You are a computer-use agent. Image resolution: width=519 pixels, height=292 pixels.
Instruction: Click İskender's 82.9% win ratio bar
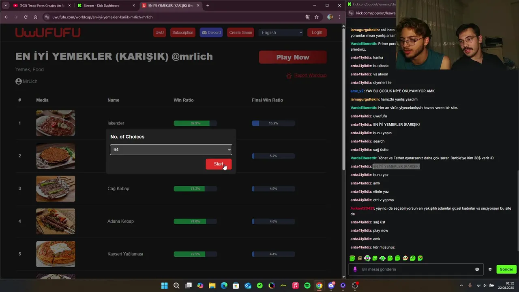(x=195, y=123)
